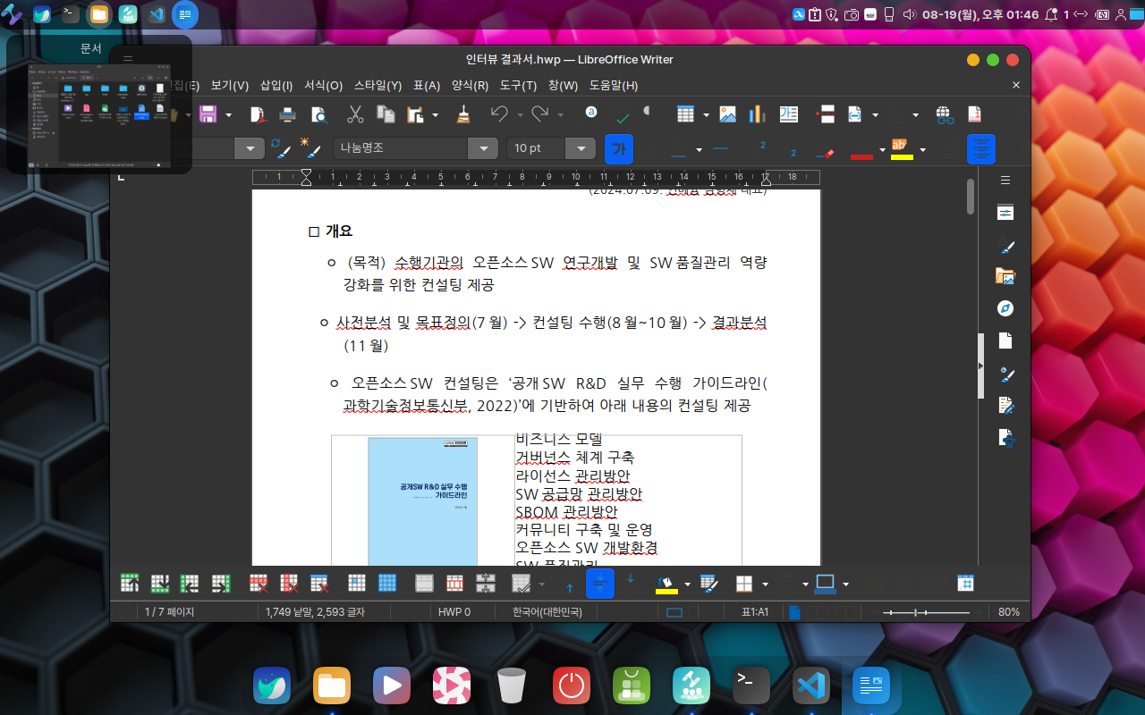Click the 표1:A1 cell reference
The image size is (1145, 715).
(755, 612)
